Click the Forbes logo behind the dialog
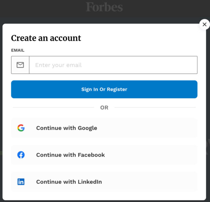210x202 pixels. click(x=104, y=7)
